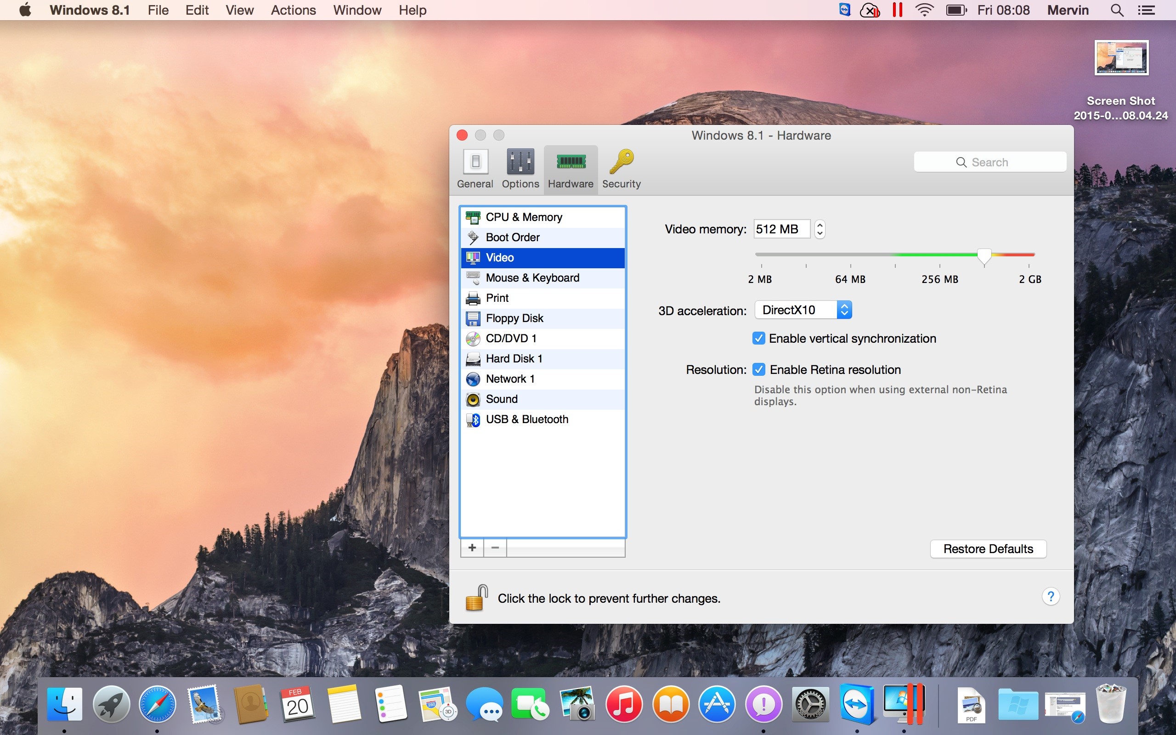
Task: Open Messages from the Dock
Action: 484,704
